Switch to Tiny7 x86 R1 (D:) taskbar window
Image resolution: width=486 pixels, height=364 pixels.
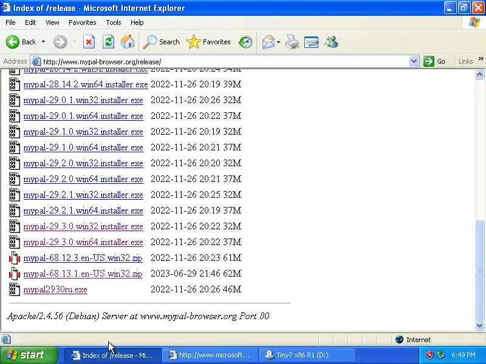(x=307, y=355)
